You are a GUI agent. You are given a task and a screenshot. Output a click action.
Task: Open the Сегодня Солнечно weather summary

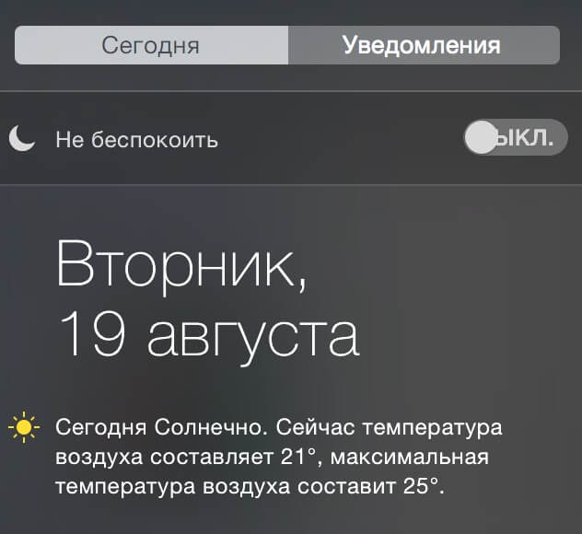pyautogui.click(x=279, y=457)
